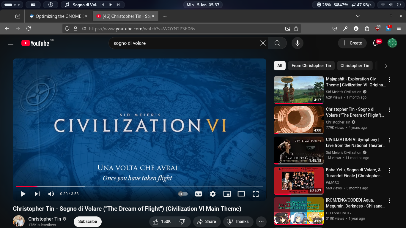List all tabs dropdown arrow
The image size is (406, 228).
coord(358,16)
